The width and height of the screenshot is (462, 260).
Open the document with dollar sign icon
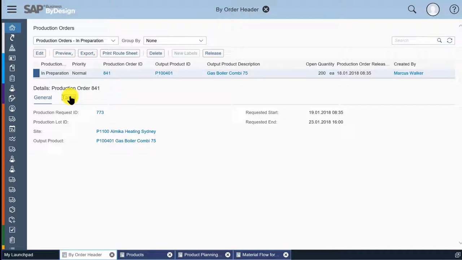coord(12,68)
